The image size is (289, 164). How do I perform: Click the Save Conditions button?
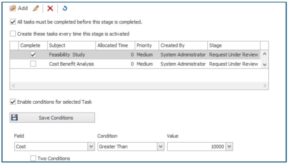click(52, 117)
